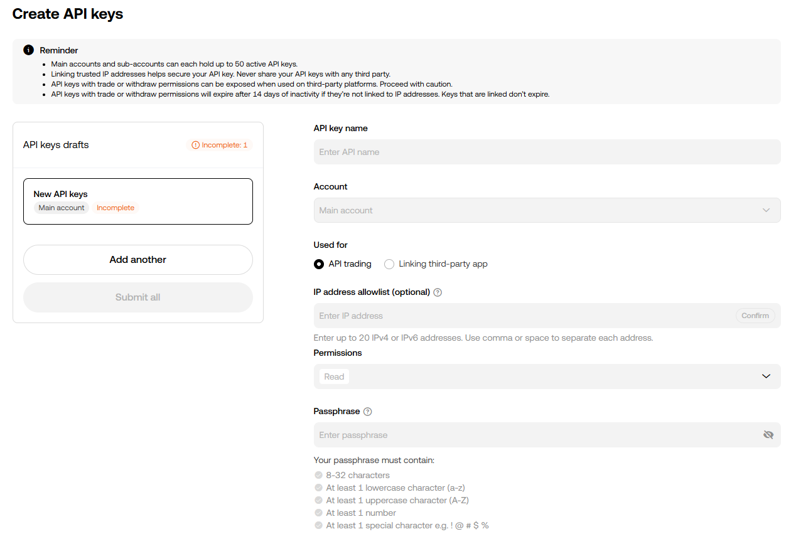The height and width of the screenshot is (539, 791).
Task: Focus the Enter API name field
Action: (547, 152)
